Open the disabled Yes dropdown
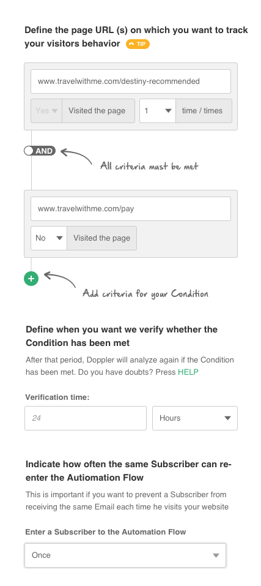The width and height of the screenshot is (261, 586). pyautogui.click(x=46, y=111)
